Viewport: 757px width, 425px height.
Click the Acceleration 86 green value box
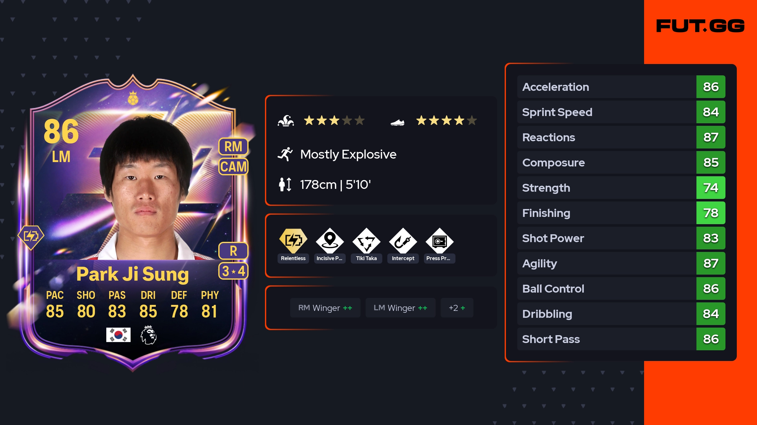pyautogui.click(x=711, y=87)
